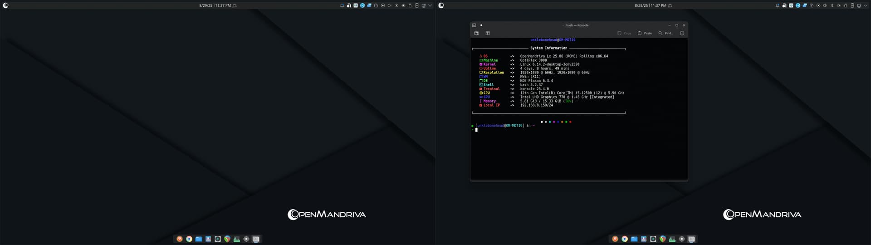Open System Settings gear in the left monitor's dock
This screenshot has width=871, height=245.
tap(246, 239)
